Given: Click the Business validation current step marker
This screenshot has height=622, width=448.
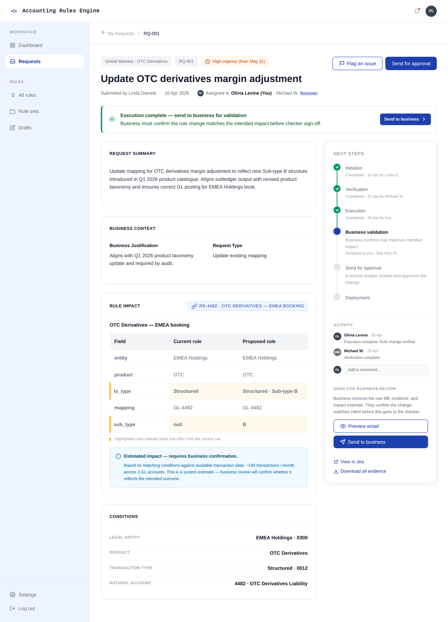Looking at the screenshot, I should tap(337, 231).
